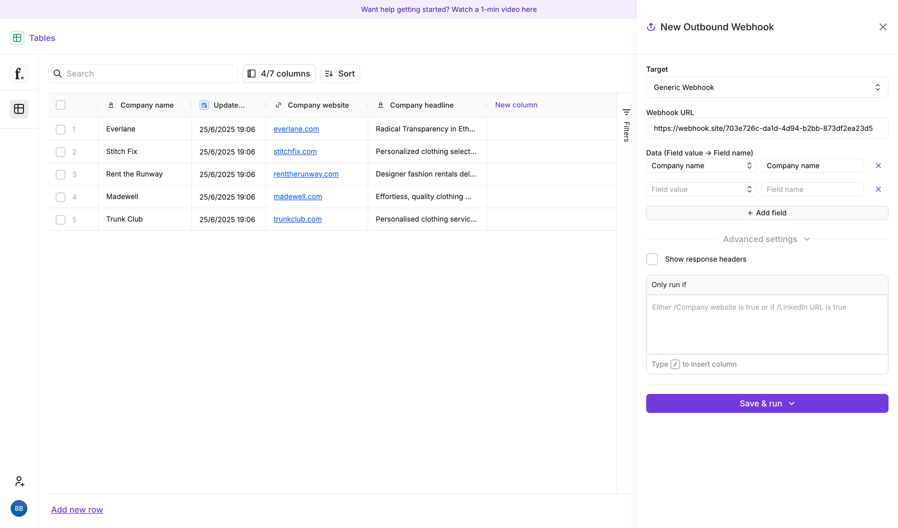Click the Add field button

pos(767,213)
